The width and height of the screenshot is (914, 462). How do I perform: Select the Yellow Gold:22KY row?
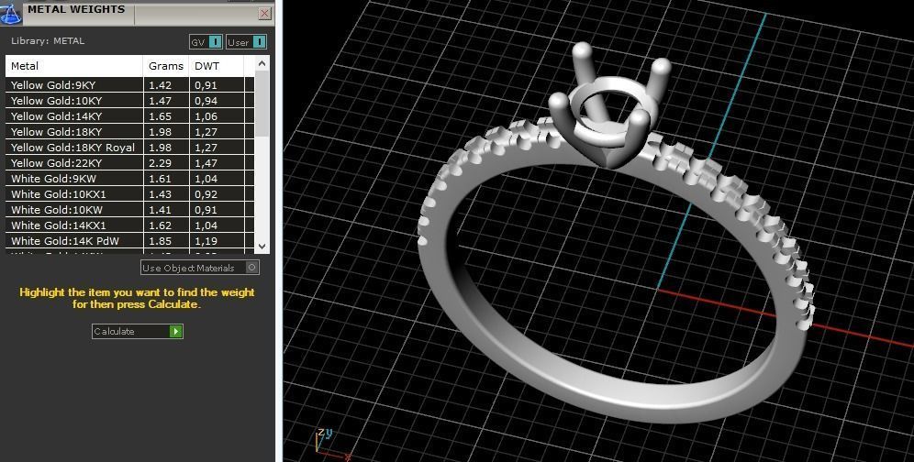click(130, 163)
